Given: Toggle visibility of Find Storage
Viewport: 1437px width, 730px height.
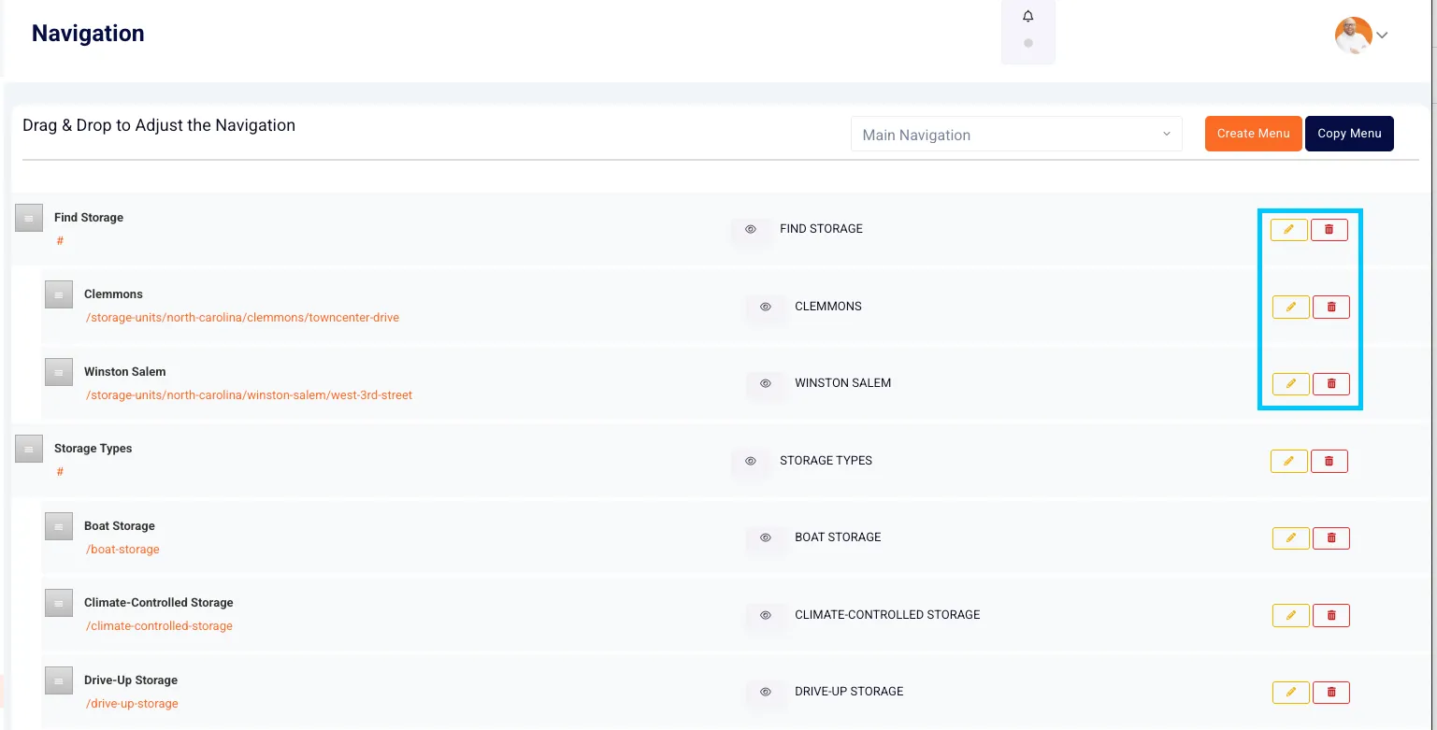Looking at the screenshot, I should coord(751,229).
